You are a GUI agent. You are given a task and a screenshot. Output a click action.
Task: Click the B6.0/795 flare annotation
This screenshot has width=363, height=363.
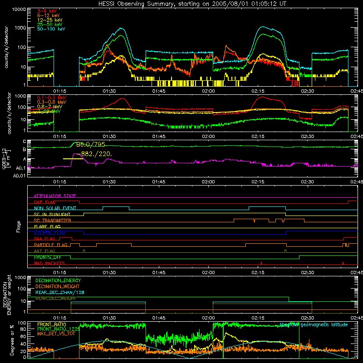pos(90,144)
